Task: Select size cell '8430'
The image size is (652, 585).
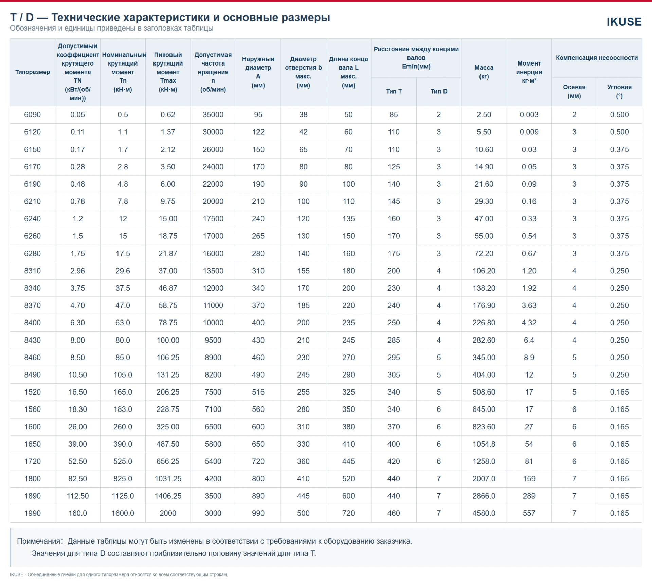Action: [33, 340]
